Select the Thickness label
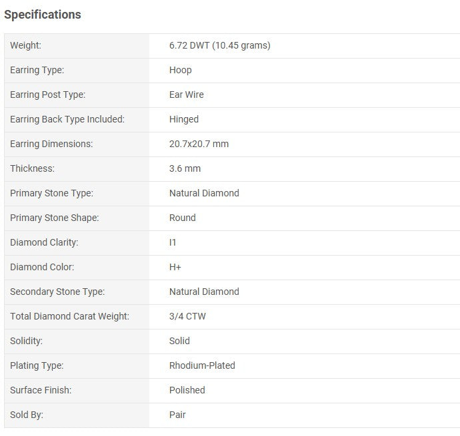 click(x=32, y=168)
